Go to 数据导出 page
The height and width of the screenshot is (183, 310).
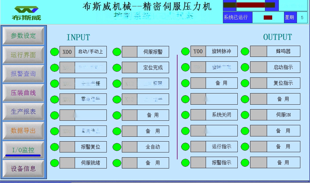tap(23, 131)
